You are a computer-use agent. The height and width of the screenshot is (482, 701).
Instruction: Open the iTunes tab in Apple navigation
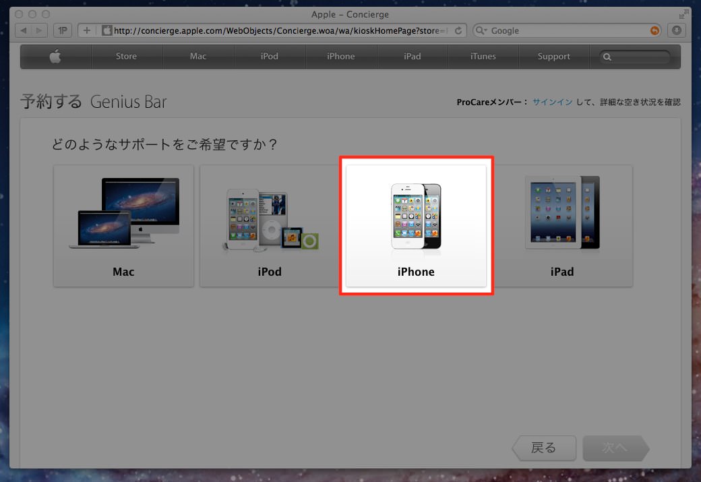tap(483, 57)
